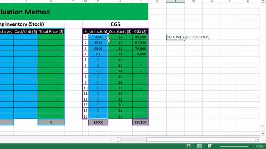Screen dimensions: 266x149
Task: Select CGS value 74,800
Action: click(140, 48)
